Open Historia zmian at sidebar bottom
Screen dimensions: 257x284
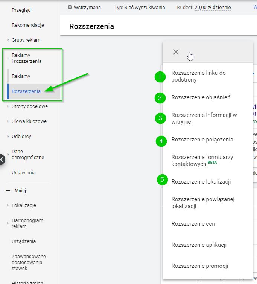[27, 282]
